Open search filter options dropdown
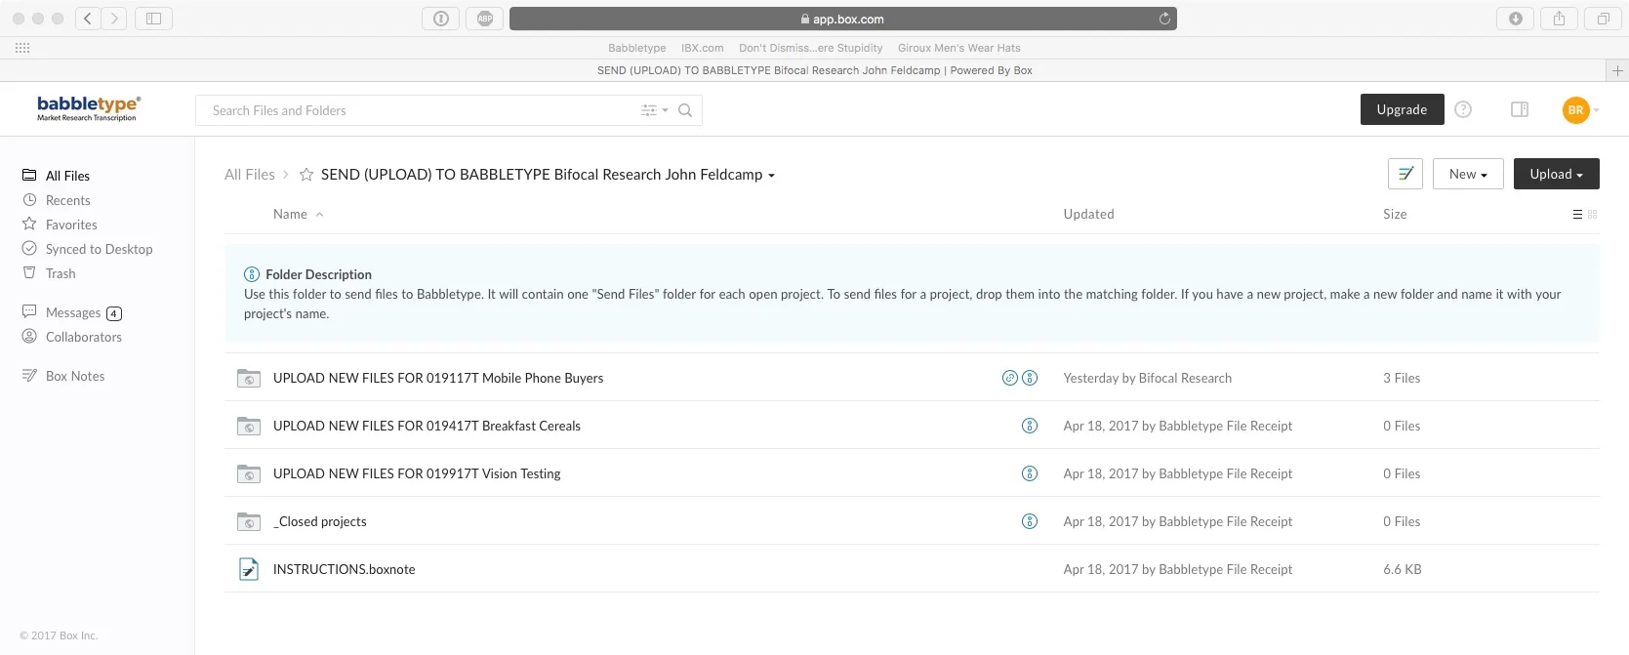The width and height of the screenshot is (1629, 655). pos(655,110)
